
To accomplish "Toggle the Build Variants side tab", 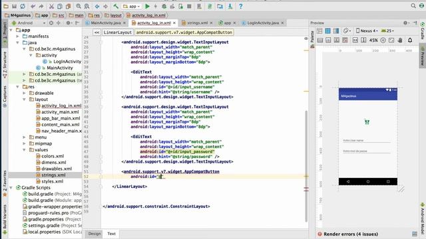I will 5,220.
